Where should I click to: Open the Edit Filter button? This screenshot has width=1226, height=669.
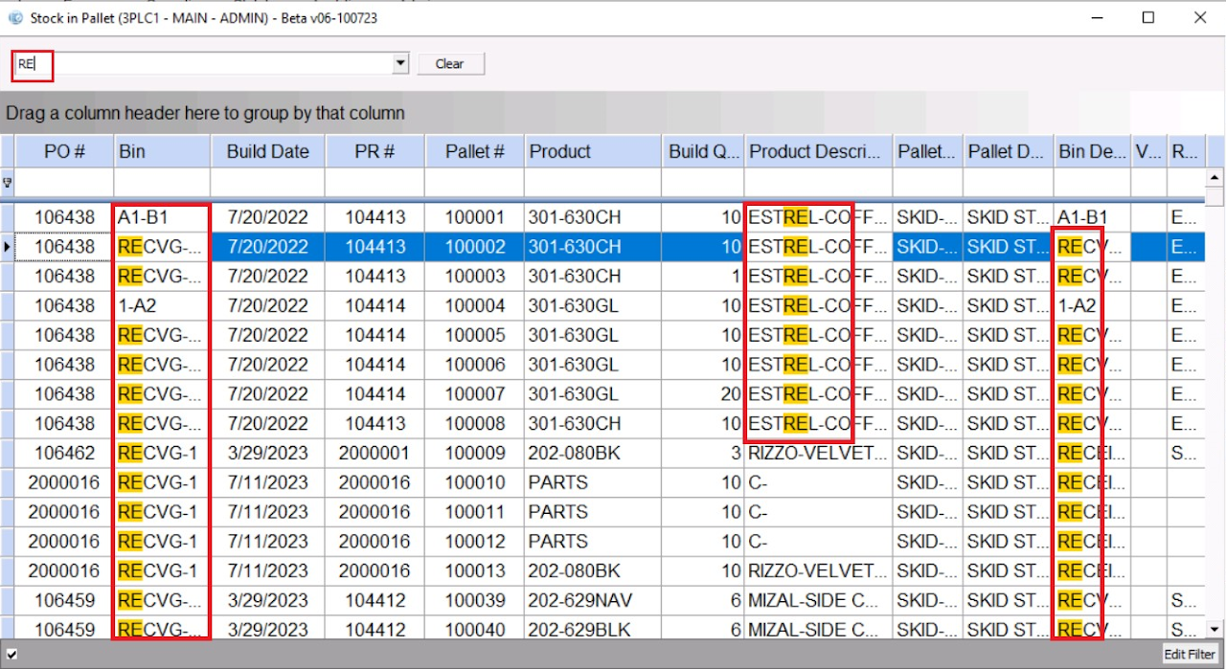click(1189, 655)
